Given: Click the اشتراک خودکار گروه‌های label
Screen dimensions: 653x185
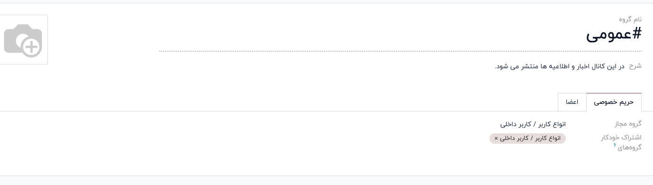Looking at the screenshot, I should pos(621,142).
